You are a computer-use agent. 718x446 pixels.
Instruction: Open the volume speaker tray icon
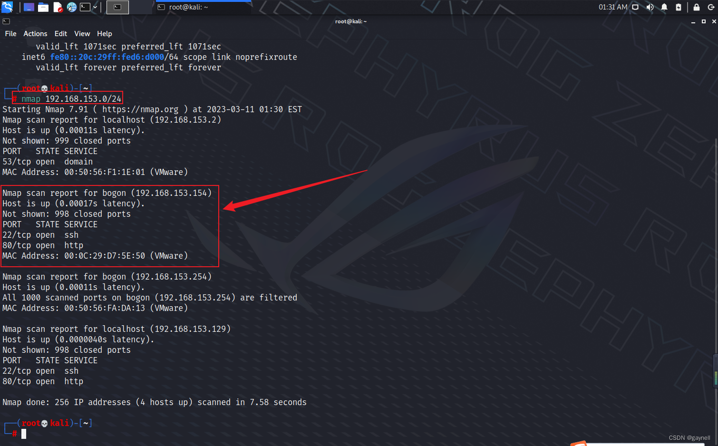click(650, 7)
